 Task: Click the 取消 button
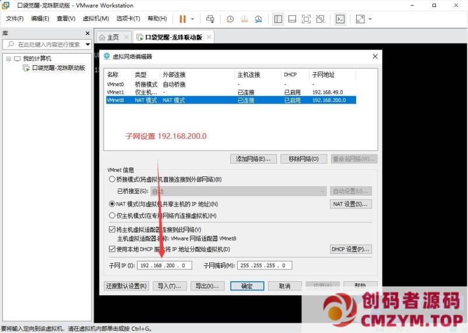click(x=285, y=286)
